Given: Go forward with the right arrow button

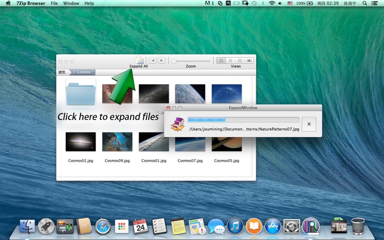Looking at the screenshot, I should [x=161, y=60].
